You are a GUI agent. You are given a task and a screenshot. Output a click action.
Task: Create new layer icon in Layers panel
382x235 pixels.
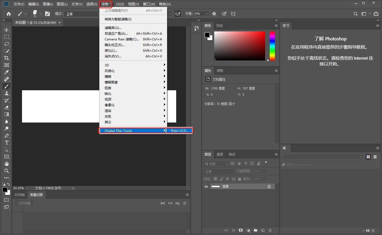(x=263, y=230)
